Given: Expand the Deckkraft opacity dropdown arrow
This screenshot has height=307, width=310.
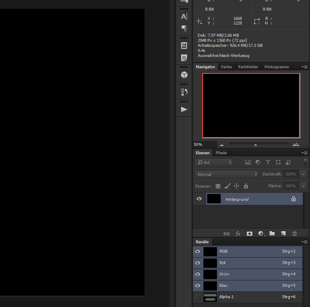Looking at the screenshot, I should coord(303,174).
